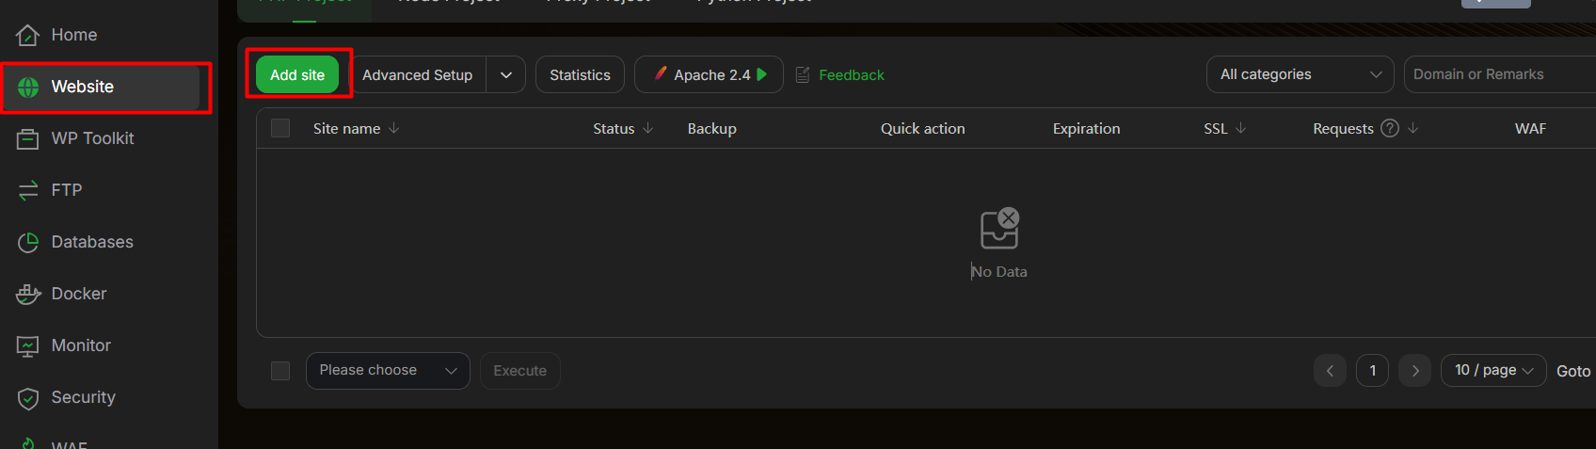
Task: Click the Home house icon in sidebar
Action: pos(28,36)
